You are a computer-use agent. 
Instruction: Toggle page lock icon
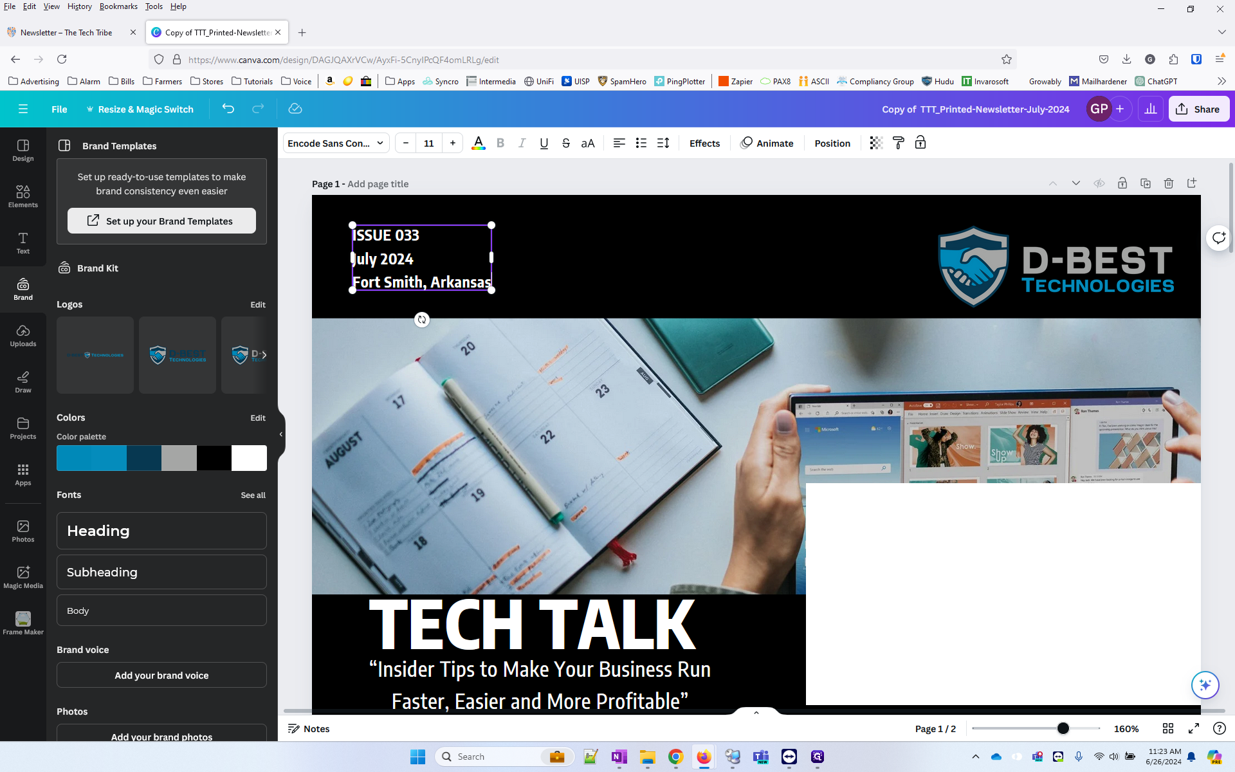tap(1122, 183)
